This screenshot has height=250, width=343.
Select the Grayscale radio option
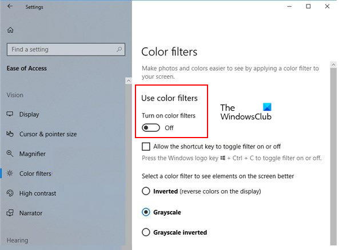click(146, 212)
